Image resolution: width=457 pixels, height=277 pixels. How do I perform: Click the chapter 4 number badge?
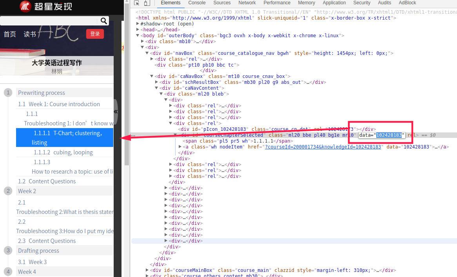click(x=8, y=272)
